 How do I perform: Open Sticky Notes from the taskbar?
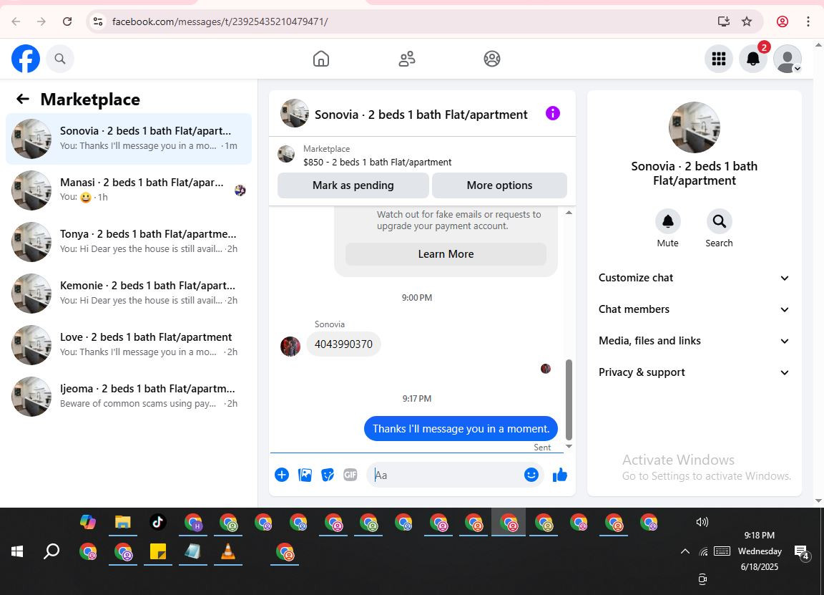[157, 551]
